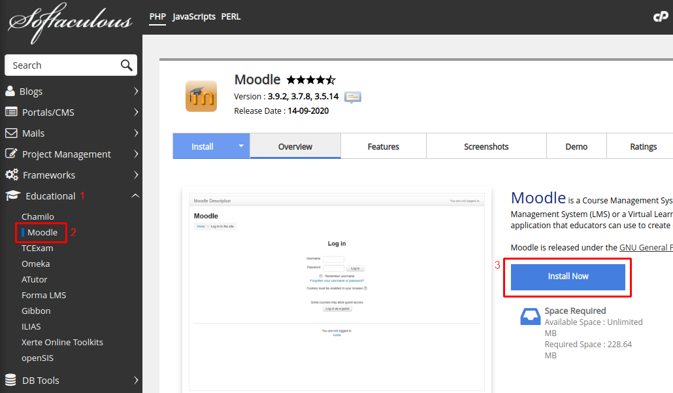Click the Space Required disk icon

tap(531, 316)
